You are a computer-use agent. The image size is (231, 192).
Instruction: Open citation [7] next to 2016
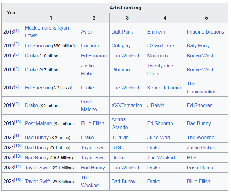(x=16, y=68)
